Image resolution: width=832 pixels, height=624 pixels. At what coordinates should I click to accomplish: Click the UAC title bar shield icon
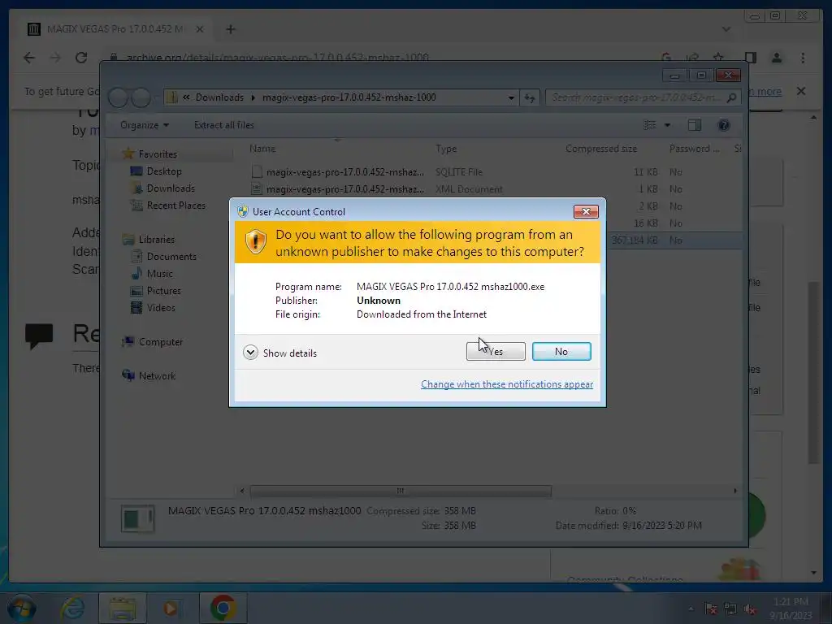tap(243, 211)
